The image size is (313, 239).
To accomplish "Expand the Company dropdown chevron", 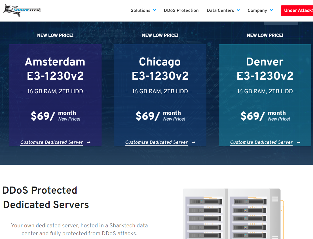I will 271,10.
